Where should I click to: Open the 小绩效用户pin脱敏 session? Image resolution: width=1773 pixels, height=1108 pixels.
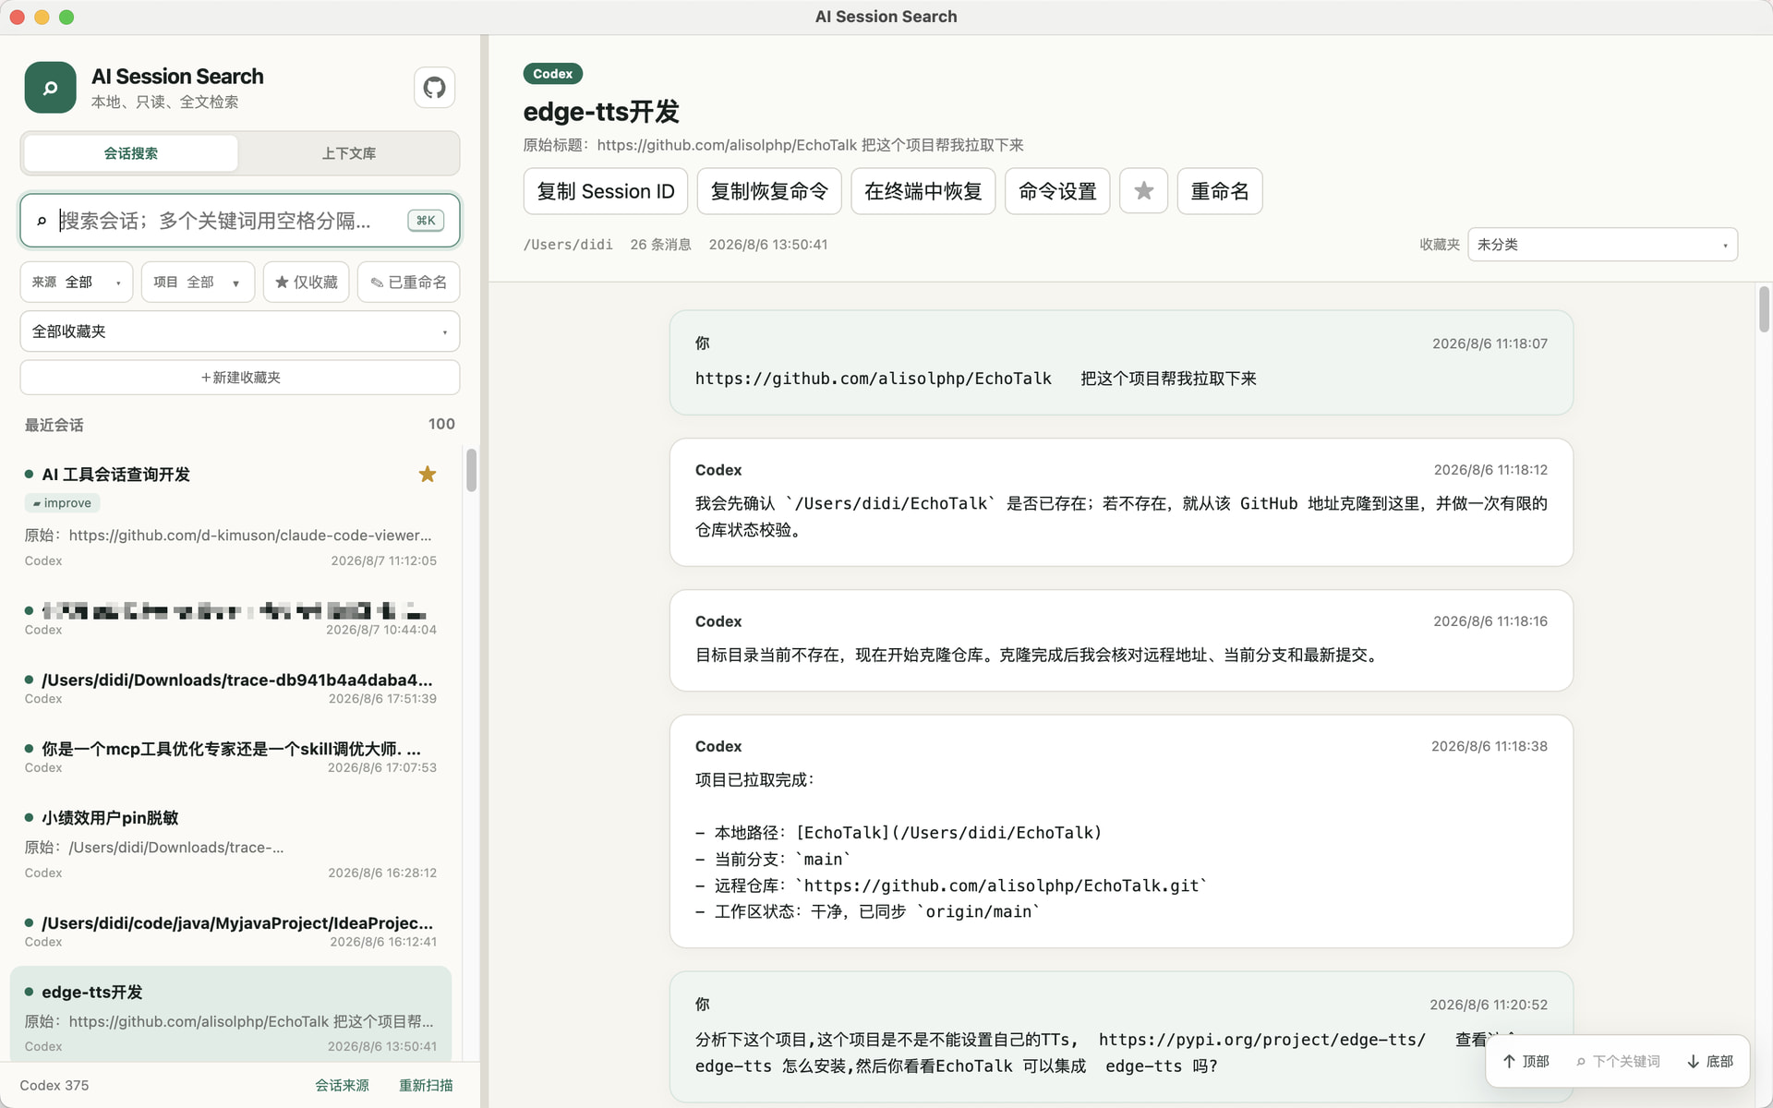231,844
